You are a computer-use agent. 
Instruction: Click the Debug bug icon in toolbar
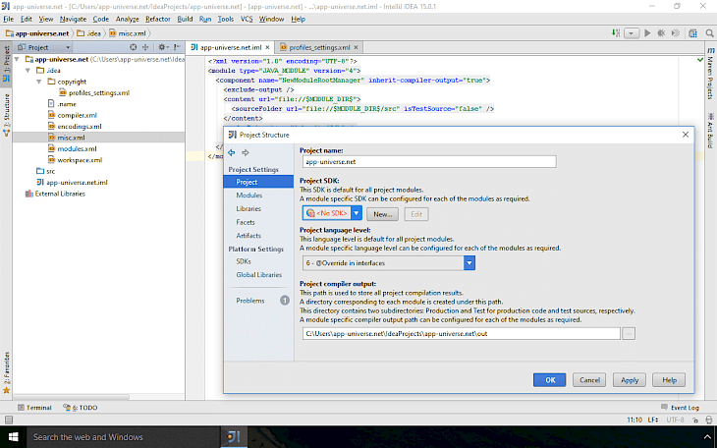pos(661,33)
